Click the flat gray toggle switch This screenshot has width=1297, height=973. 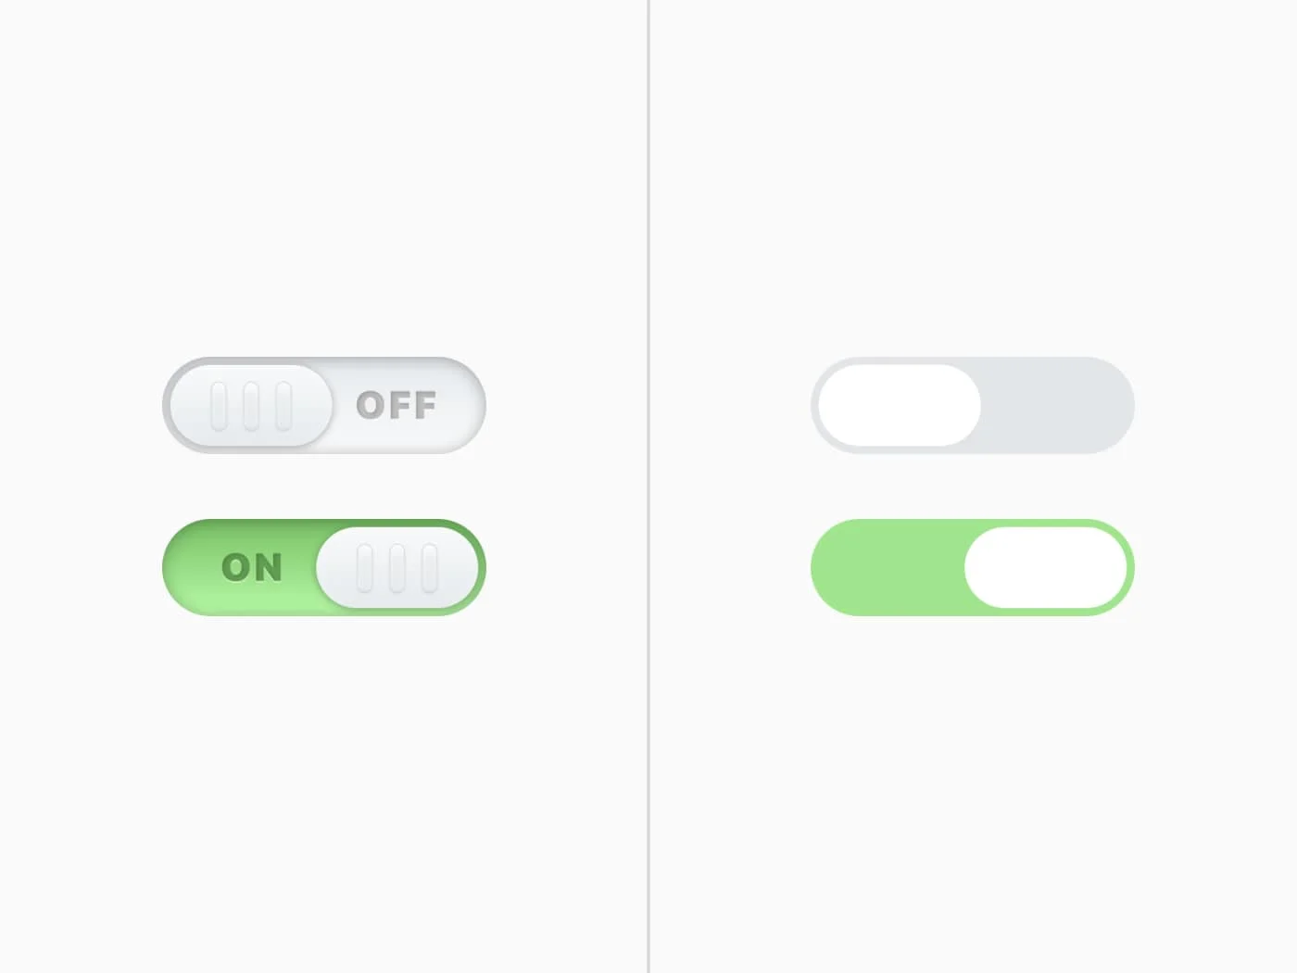[973, 405]
